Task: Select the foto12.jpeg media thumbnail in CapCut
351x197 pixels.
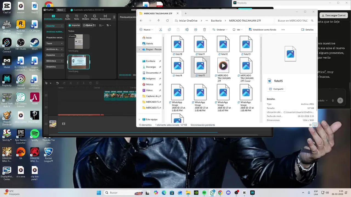Action: (x=79, y=42)
